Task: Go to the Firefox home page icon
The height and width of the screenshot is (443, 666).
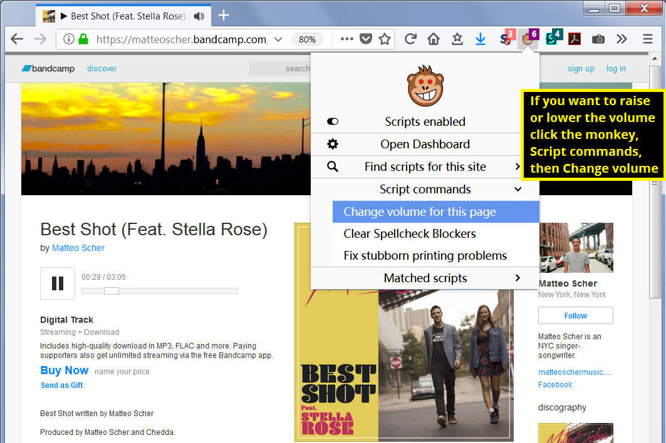Action: click(433, 39)
